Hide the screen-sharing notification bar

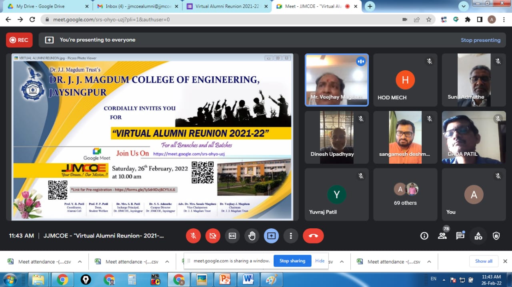tap(320, 261)
